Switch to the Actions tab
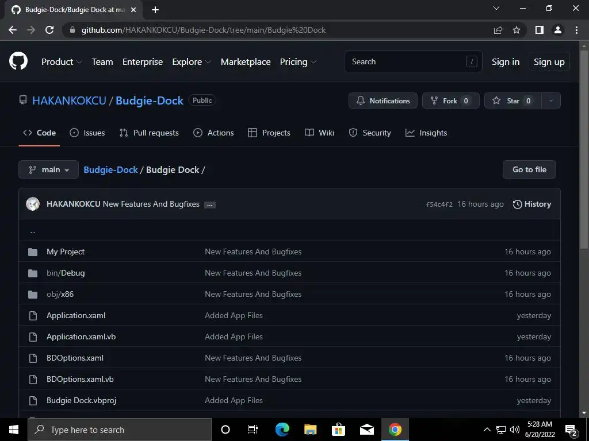Image resolution: width=589 pixels, height=441 pixels. click(x=213, y=133)
